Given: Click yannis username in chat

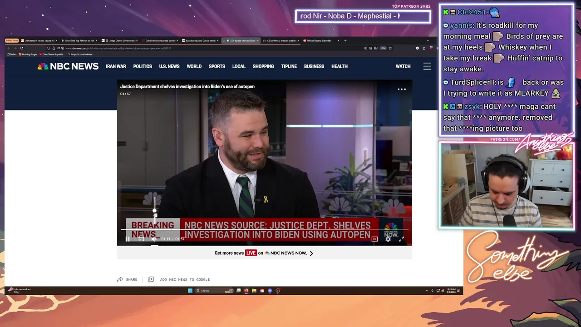Looking at the screenshot, I should [x=462, y=25].
